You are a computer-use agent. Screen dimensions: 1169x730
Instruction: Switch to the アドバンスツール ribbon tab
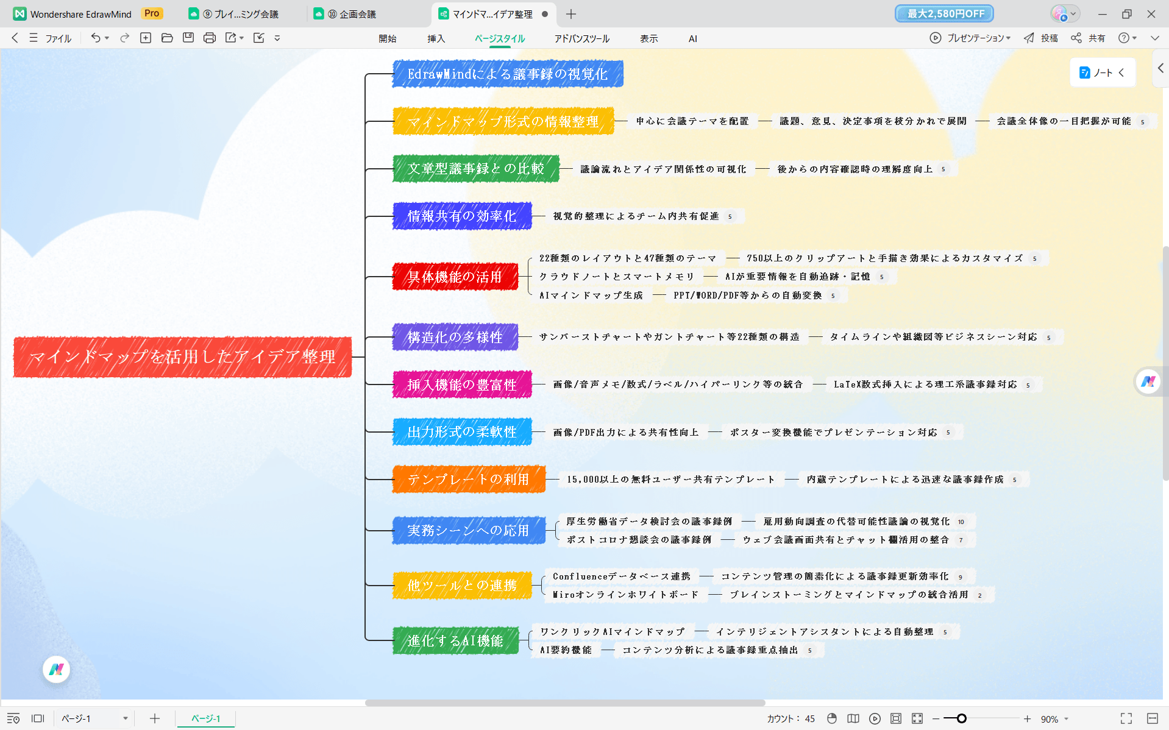[581, 38]
